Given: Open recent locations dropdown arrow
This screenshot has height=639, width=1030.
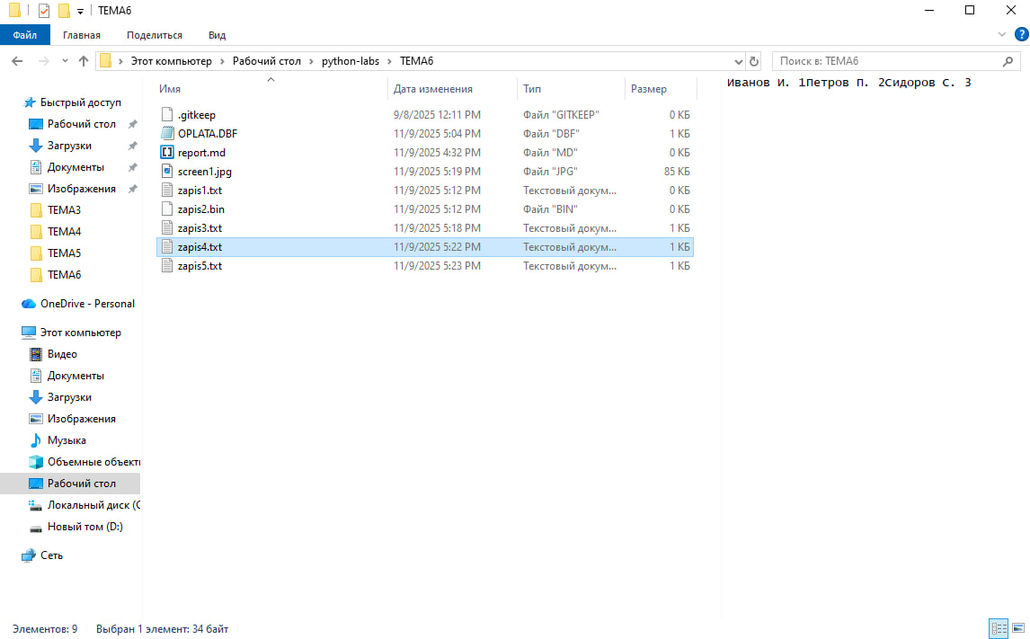Looking at the screenshot, I should coord(64,61).
